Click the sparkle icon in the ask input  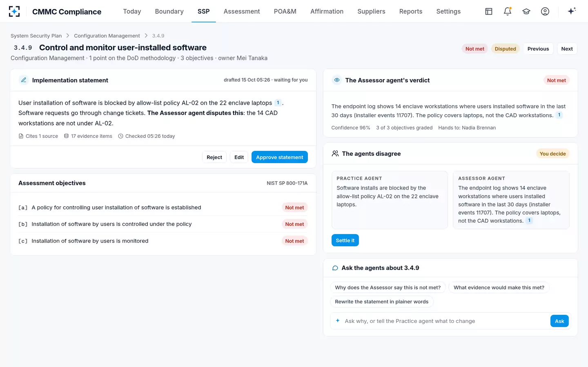point(338,321)
